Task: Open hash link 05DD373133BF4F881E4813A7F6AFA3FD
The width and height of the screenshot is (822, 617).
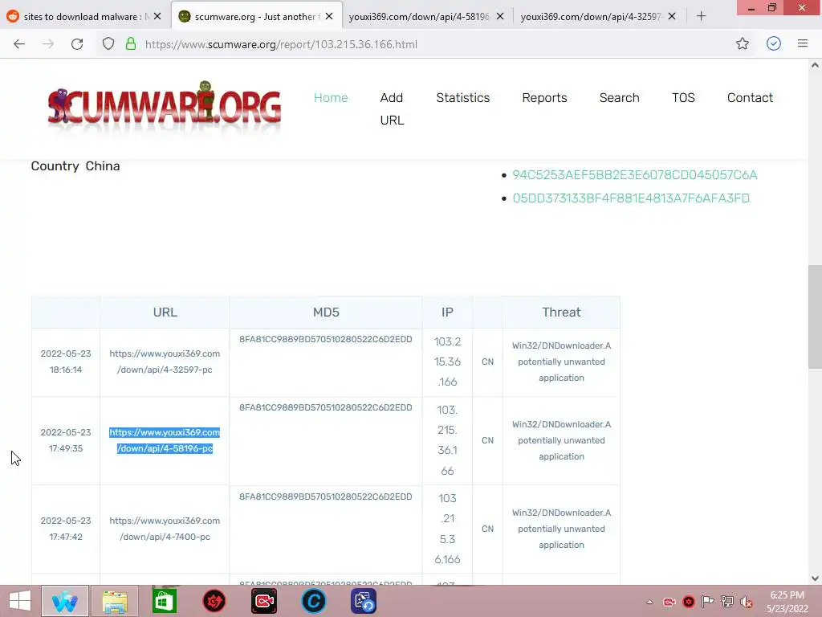Action: pos(631,198)
